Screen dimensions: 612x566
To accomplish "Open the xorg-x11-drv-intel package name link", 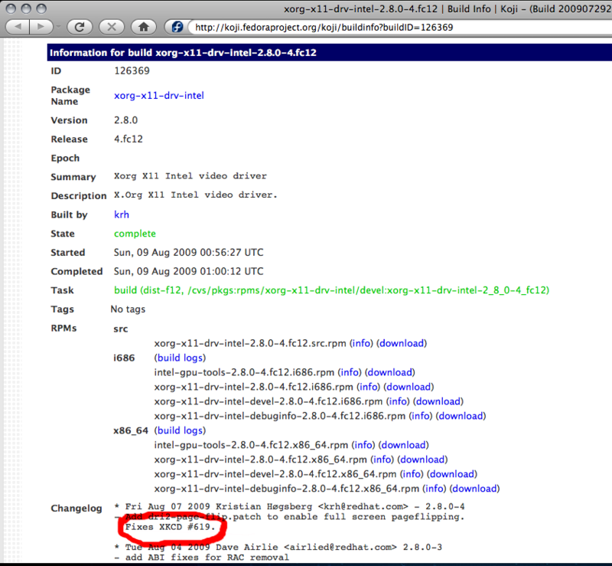I will (x=159, y=96).
